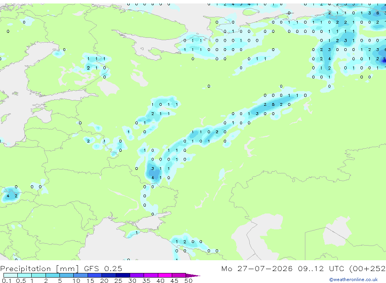This screenshot has height=283, width=386.
Task: Click the 2 1 1 values cluster
Action: point(161,114)
